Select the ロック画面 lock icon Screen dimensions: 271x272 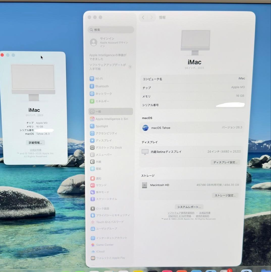click(93, 209)
